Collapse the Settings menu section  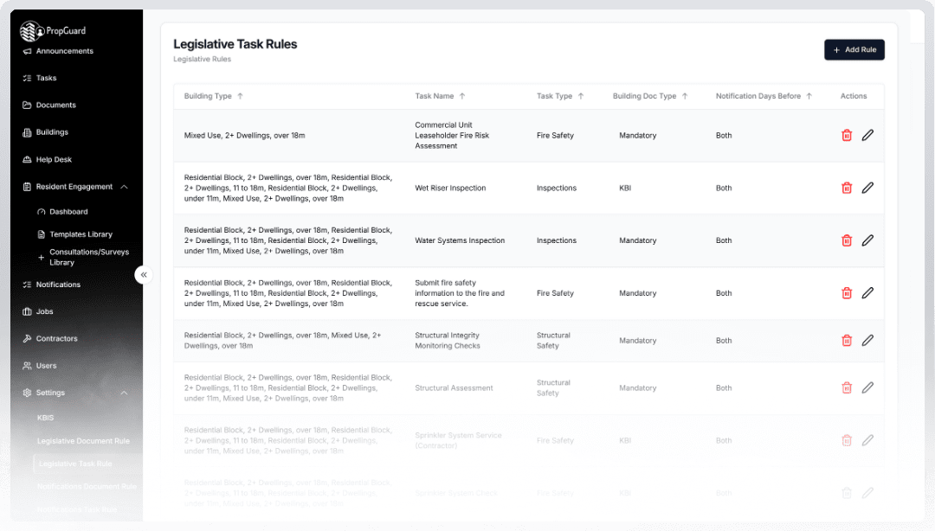click(124, 393)
